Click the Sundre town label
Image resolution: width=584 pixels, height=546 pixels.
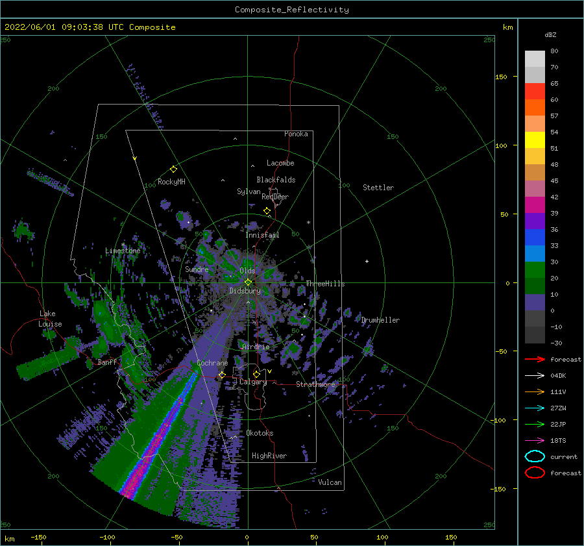[197, 269]
